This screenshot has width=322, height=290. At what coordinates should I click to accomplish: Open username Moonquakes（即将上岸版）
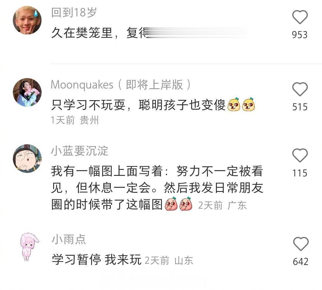[x=121, y=85]
